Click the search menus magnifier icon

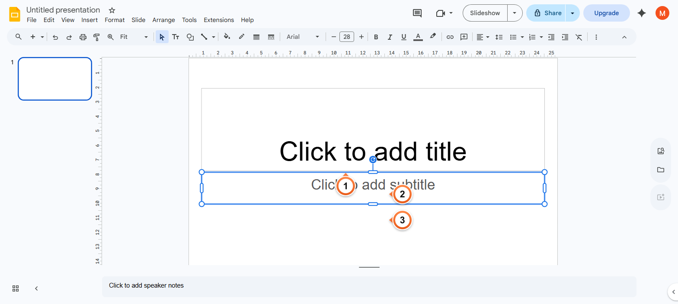19,37
